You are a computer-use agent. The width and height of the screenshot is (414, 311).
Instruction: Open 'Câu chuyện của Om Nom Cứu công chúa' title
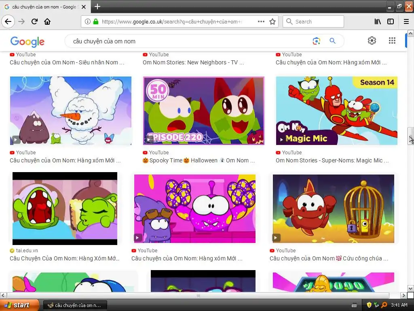pyautogui.click(x=329, y=258)
